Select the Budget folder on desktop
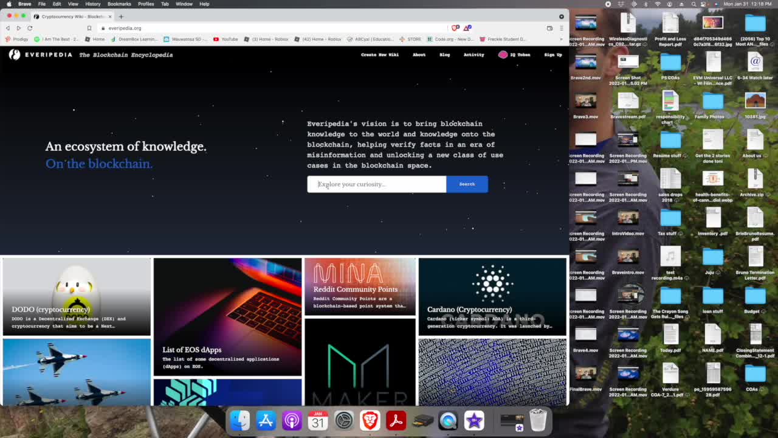 [x=755, y=299]
